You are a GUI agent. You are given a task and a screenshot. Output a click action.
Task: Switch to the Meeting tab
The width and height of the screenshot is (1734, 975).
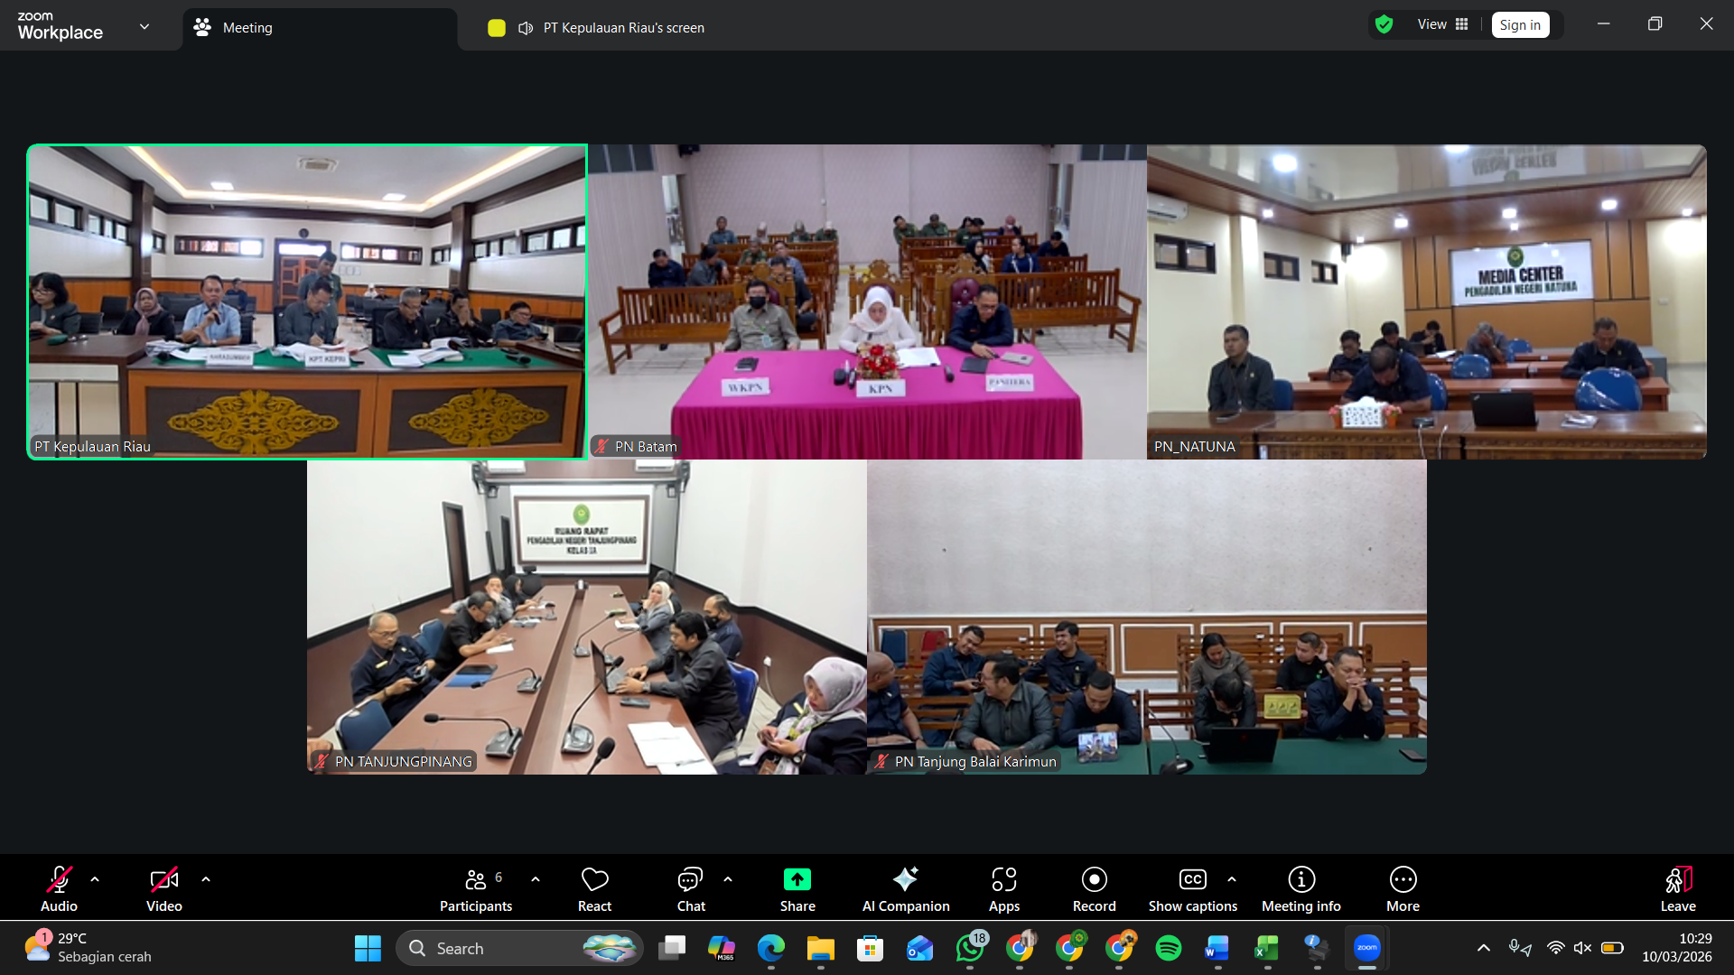(247, 28)
